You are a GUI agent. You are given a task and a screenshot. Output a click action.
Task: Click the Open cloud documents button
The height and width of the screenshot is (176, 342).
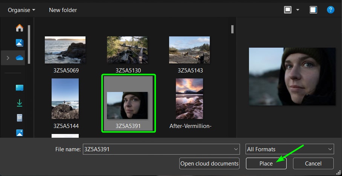click(x=209, y=164)
